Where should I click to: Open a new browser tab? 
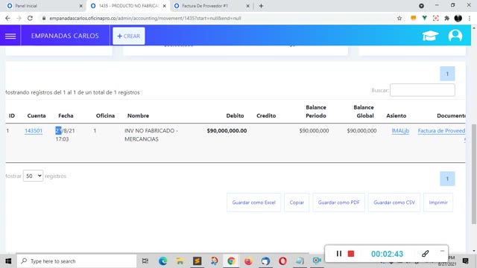pyautogui.click(x=261, y=6)
